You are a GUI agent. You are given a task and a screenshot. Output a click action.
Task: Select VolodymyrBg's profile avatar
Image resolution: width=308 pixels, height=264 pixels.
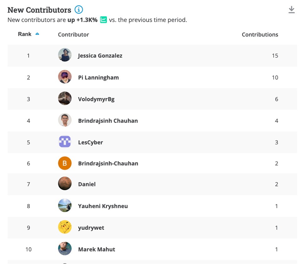click(x=65, y=98)
